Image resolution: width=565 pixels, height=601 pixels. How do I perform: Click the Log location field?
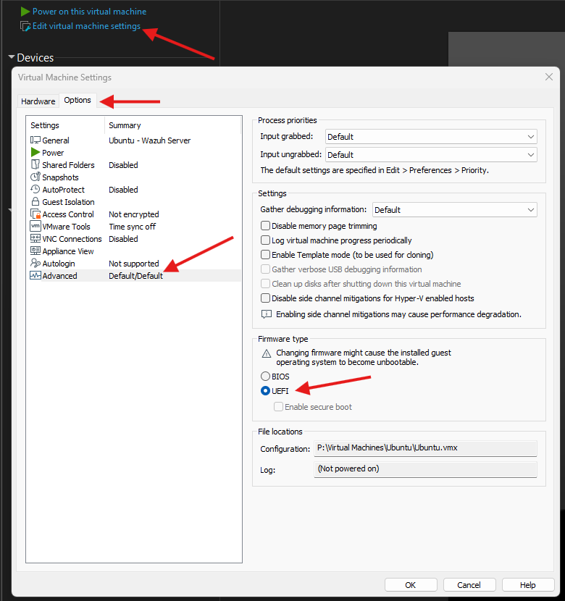425,469
